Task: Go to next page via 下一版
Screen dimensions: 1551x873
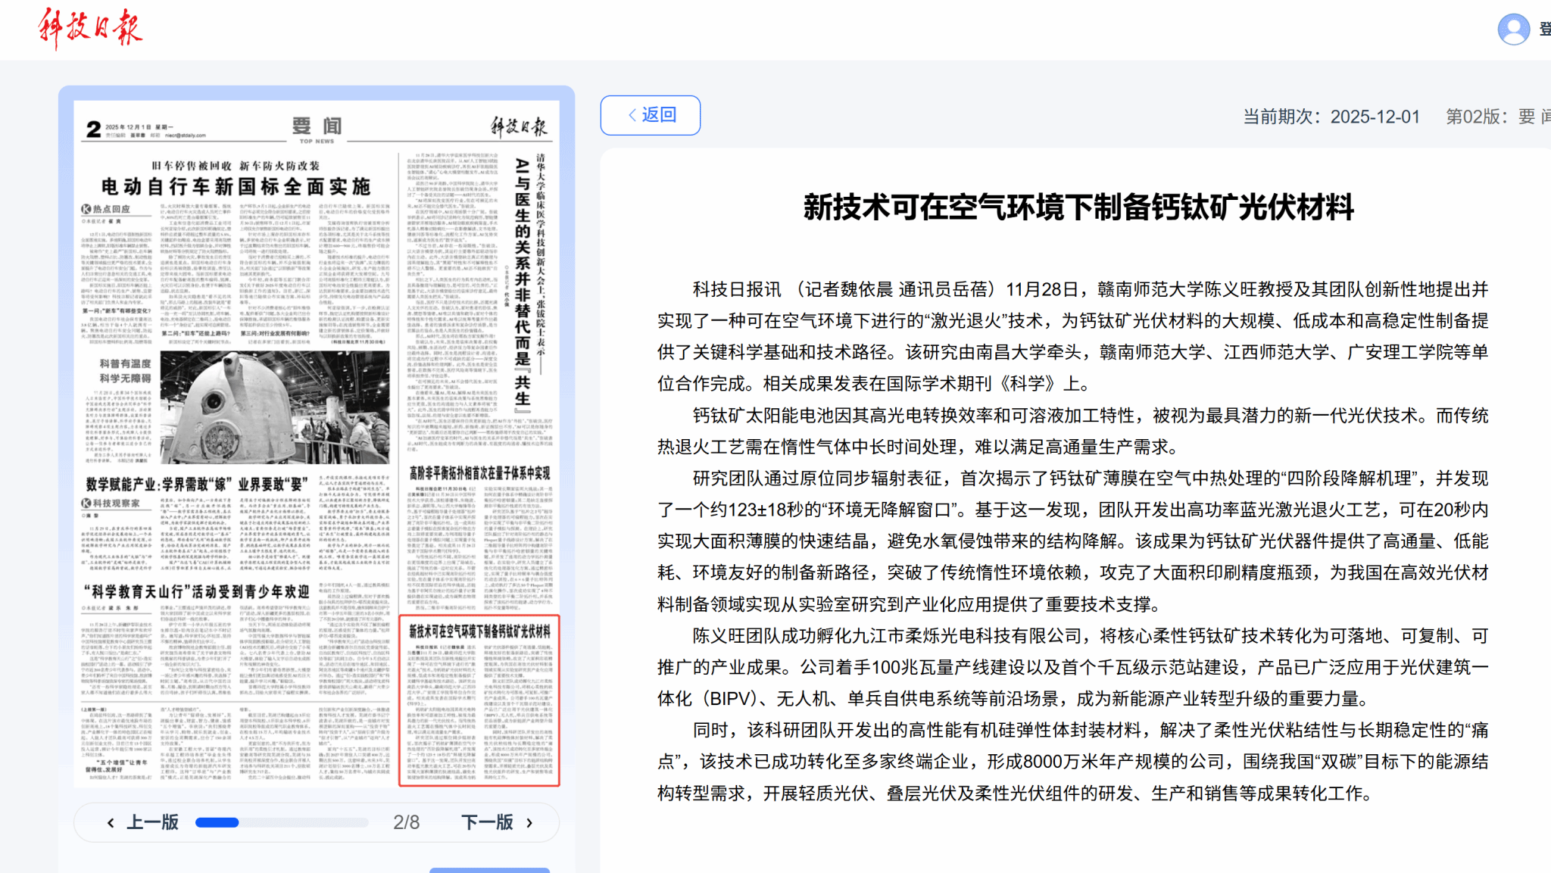Action: [x=487, y=822]
